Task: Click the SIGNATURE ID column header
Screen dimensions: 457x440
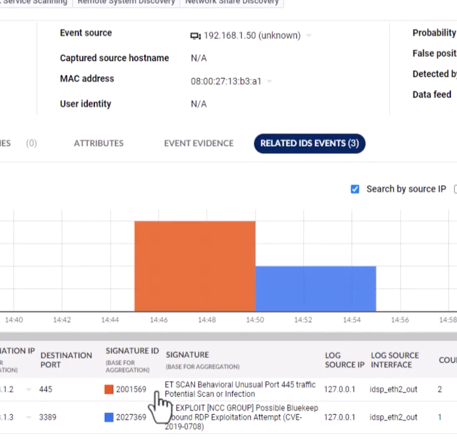Action: [132, 351]
